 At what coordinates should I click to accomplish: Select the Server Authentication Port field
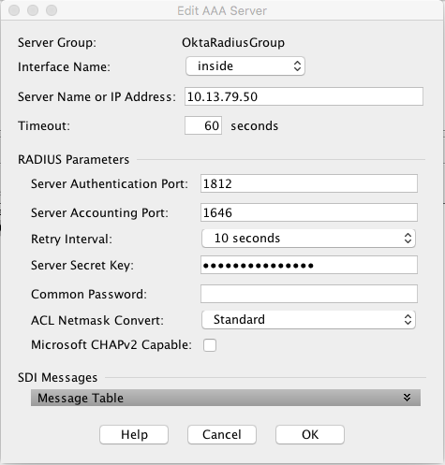click(309, 183)
